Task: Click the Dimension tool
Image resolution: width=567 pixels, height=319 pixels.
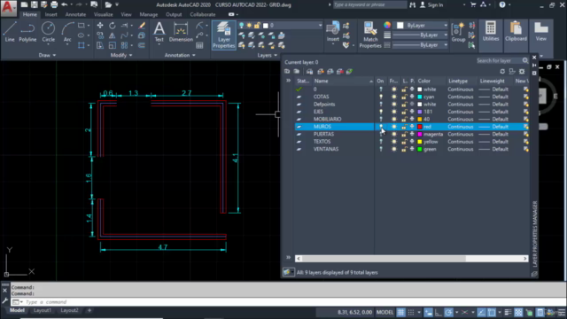Action: coord(181,32)
